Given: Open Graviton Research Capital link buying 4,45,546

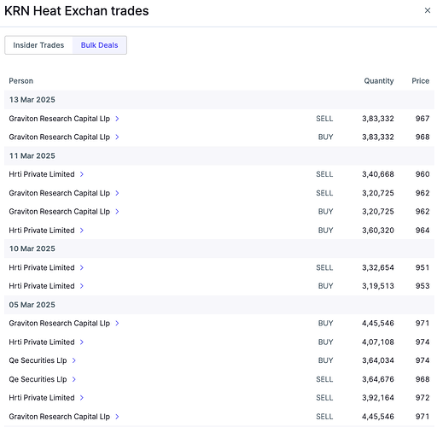Looking at the screenshot, I should (x=59, y=323).
